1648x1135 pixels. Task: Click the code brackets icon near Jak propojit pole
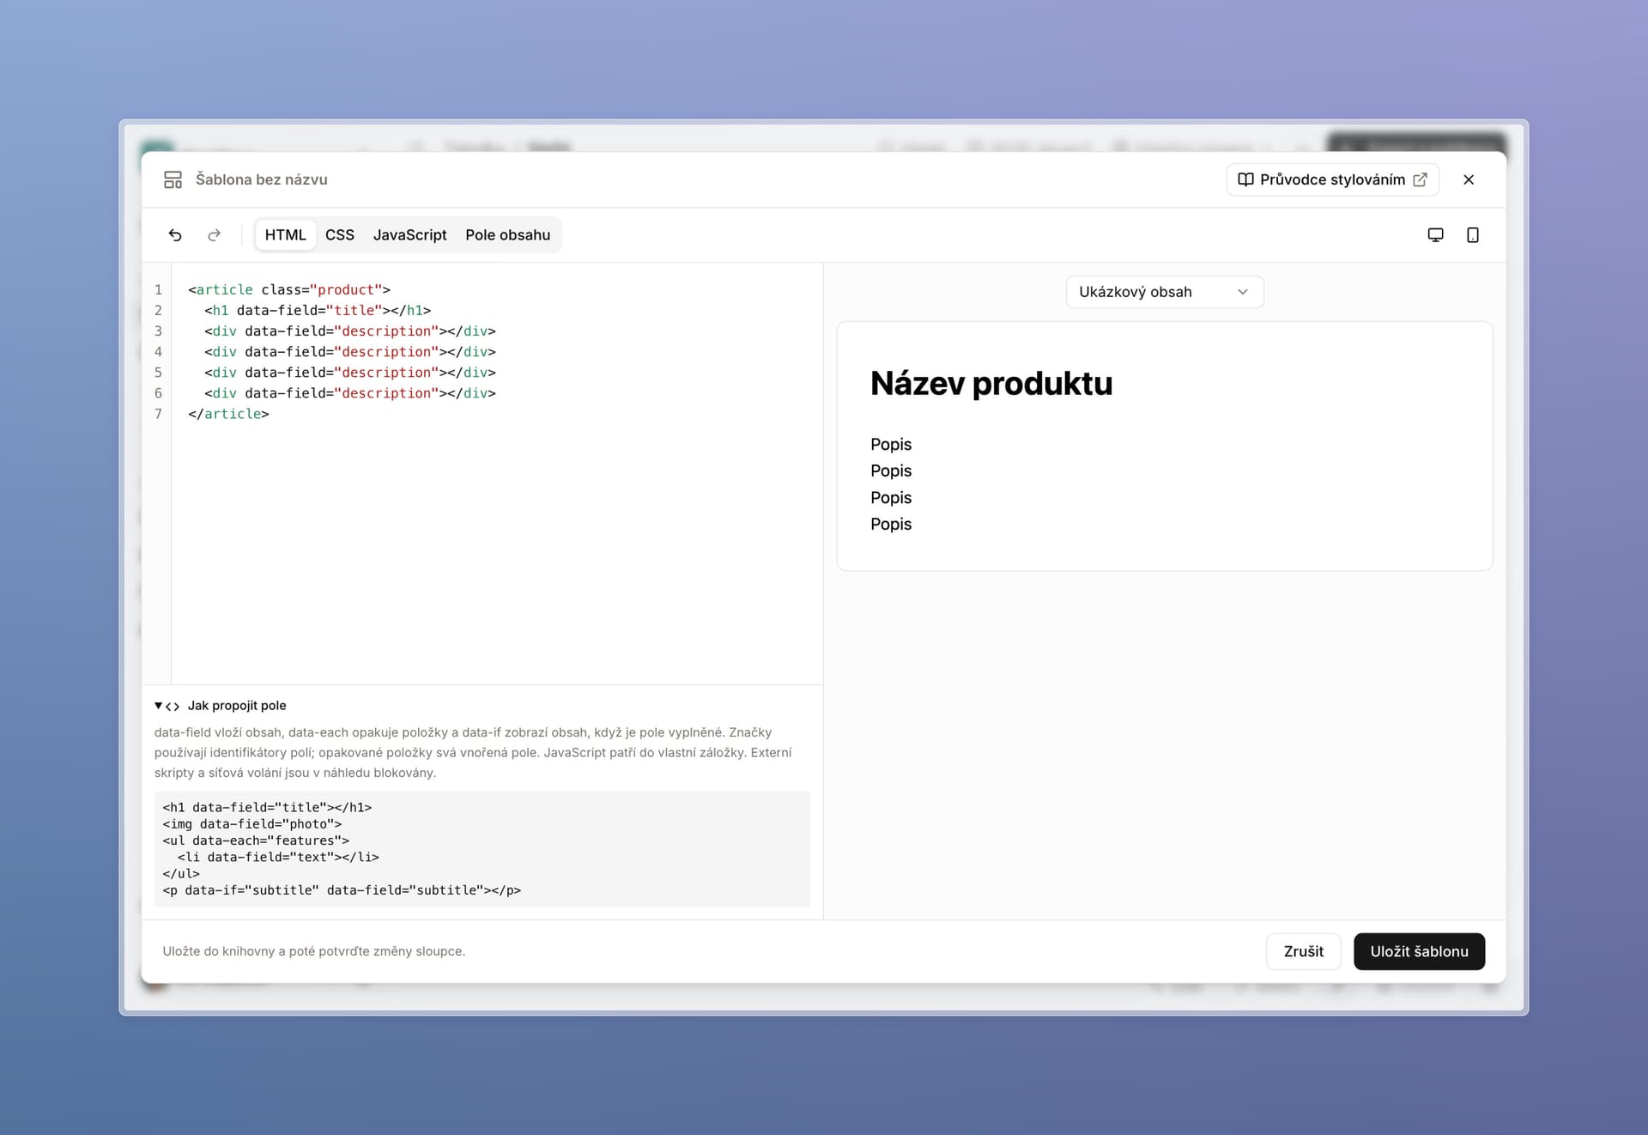coord(173,707)
